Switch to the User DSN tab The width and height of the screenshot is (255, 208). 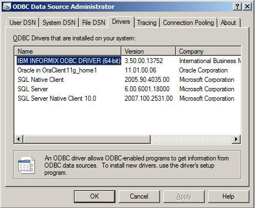(x=23, y=23)
